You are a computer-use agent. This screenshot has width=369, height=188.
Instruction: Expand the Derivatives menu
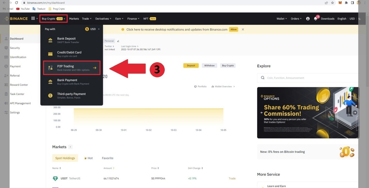[x=103, y=19]
